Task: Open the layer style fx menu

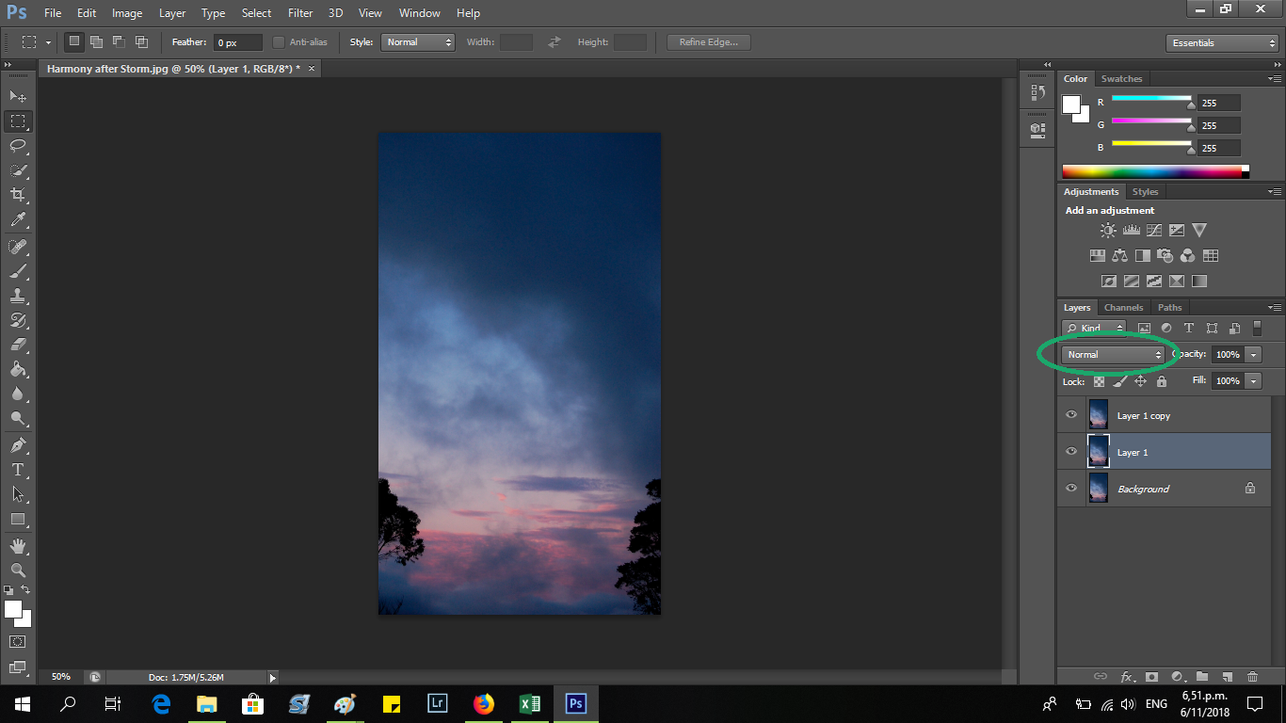Action: point(1126,677)
